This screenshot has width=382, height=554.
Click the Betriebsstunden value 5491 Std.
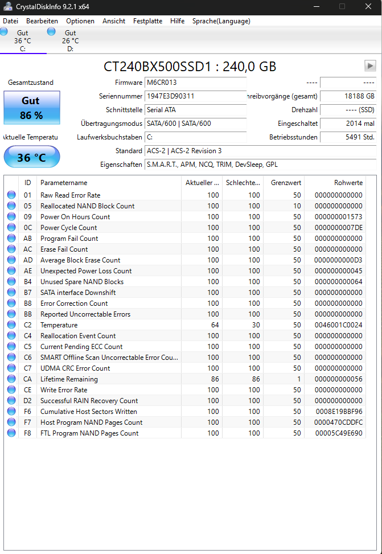click(x=348, y=137)
